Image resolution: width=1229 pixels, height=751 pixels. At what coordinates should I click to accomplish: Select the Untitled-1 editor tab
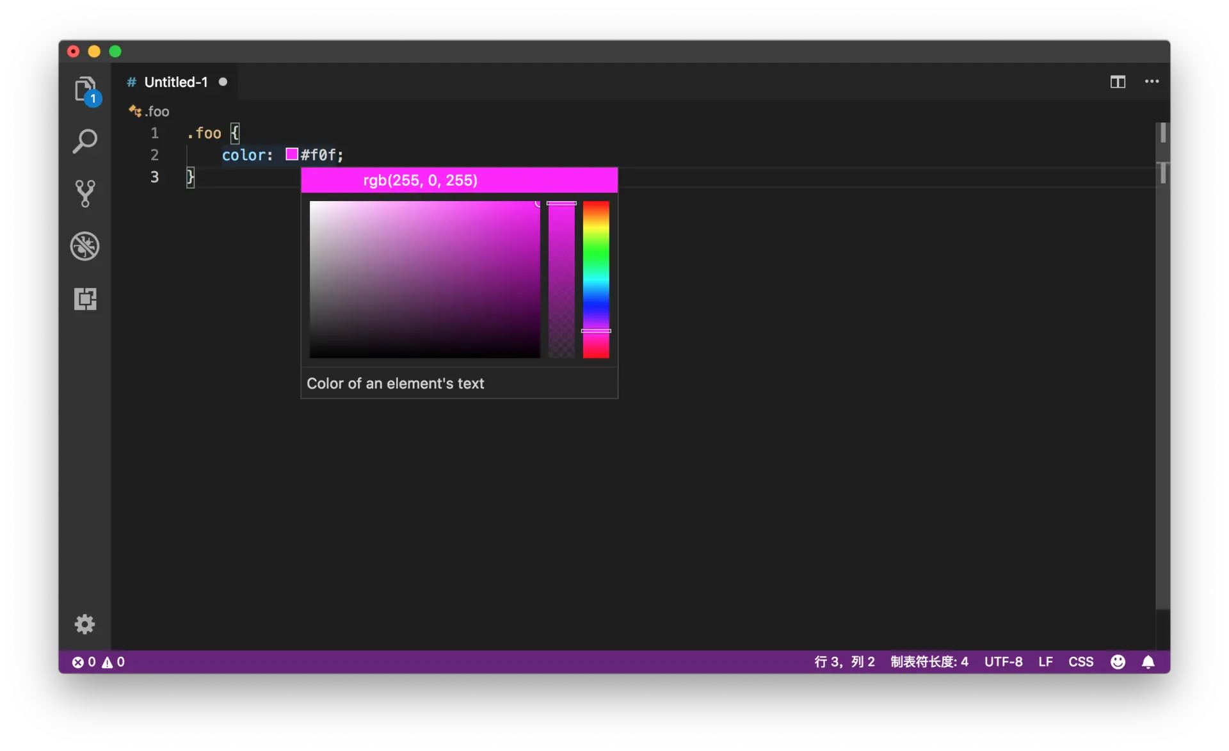point(175,82)
